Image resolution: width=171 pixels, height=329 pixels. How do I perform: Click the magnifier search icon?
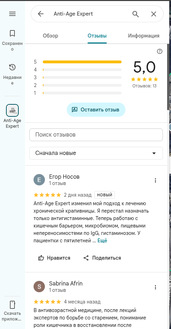tap(136, 14)
